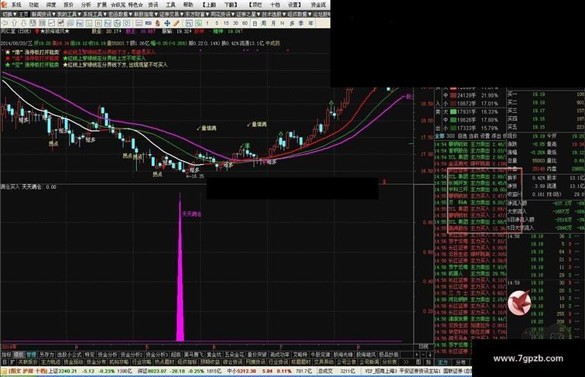The width and height of the screenshot is (585, 377).
Task: Open the 系统 menu
Action: coord(16,5)
